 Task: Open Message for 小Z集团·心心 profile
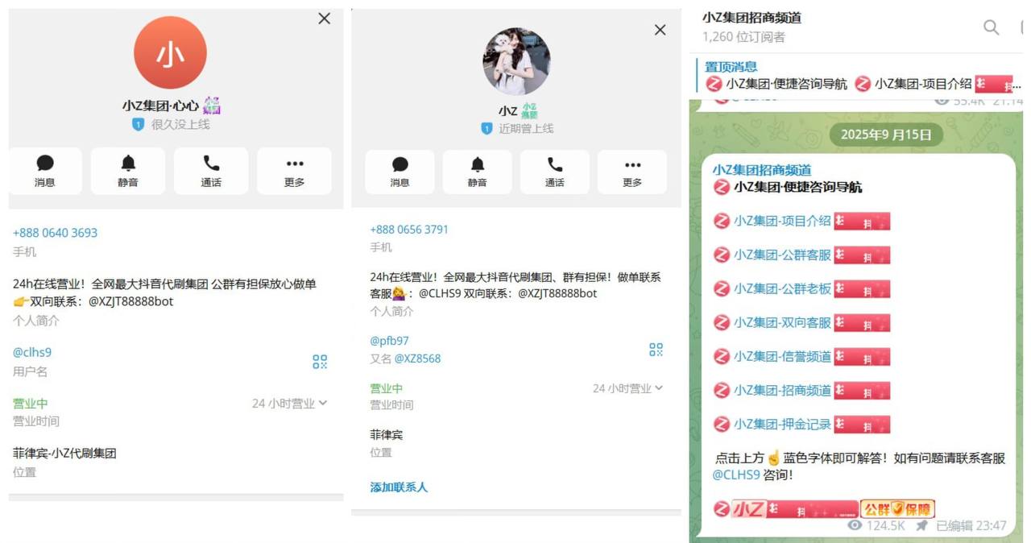(45, 171)
